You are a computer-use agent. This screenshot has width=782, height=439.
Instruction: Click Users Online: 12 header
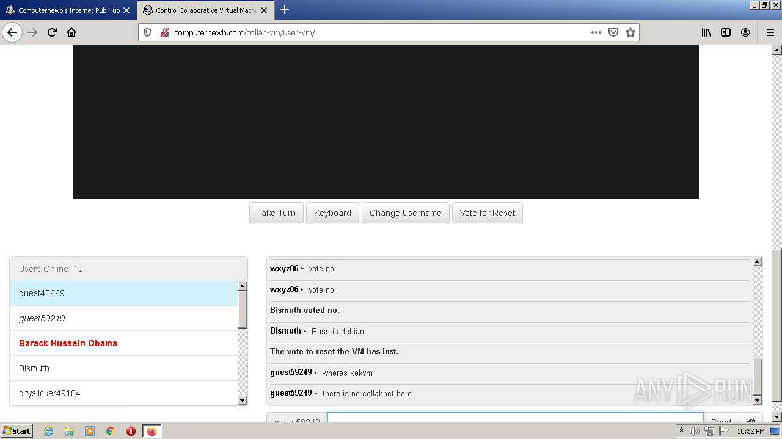point(128,269)
